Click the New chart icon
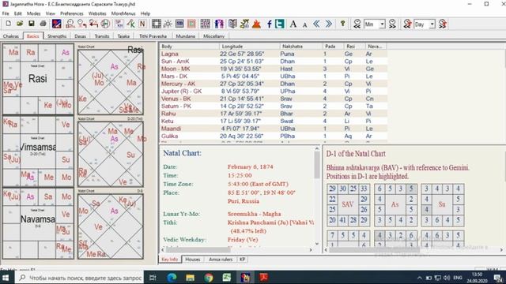The width and height of the screenshot is (506, 284). pos(9,24)
